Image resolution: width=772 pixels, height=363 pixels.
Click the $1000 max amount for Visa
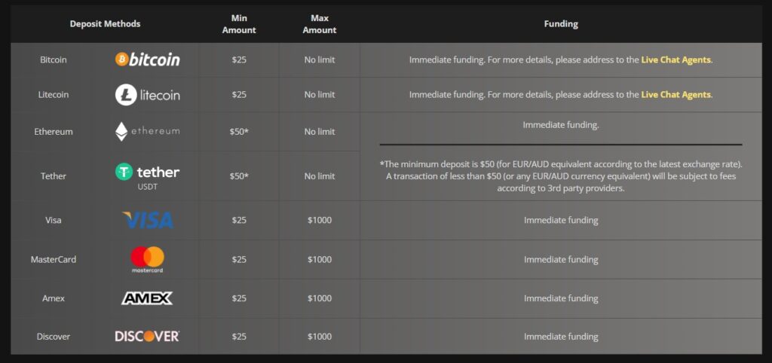320,221
